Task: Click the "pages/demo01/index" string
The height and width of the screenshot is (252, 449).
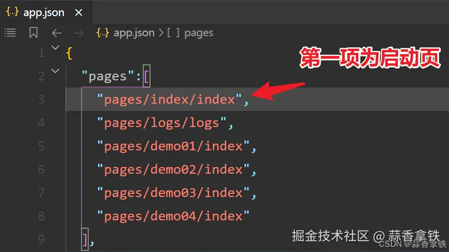Action: [x=173, y=146]
